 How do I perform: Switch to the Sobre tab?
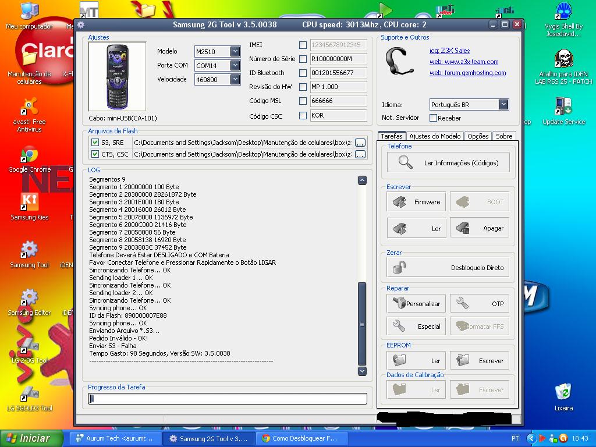504,136
